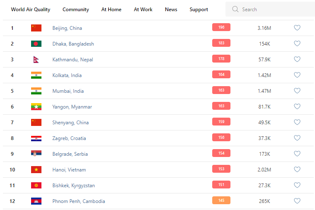Click the Croatia flag icon
315x210 pixels.
click(36, 138)
